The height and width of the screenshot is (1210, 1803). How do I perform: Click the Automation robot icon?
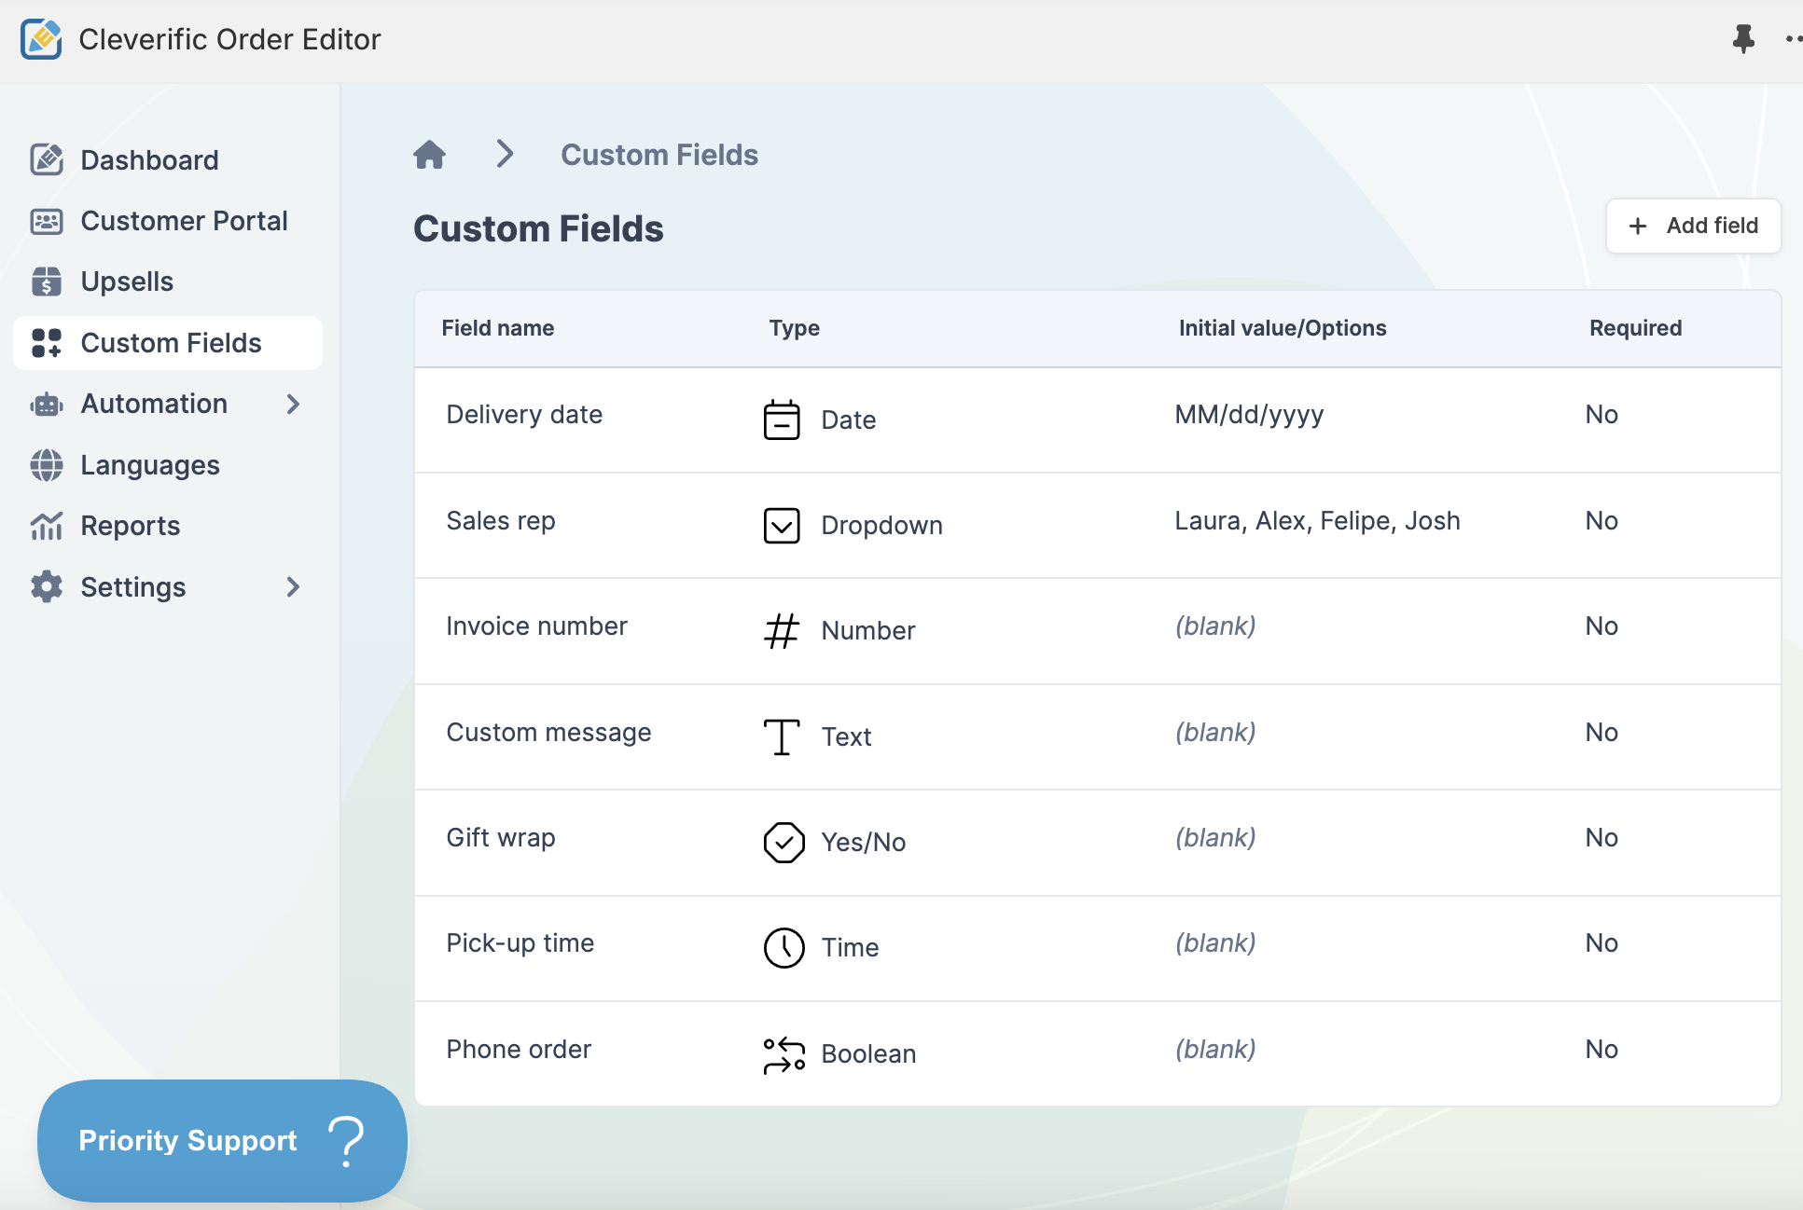pyautogui.click(x=47, y=404)
